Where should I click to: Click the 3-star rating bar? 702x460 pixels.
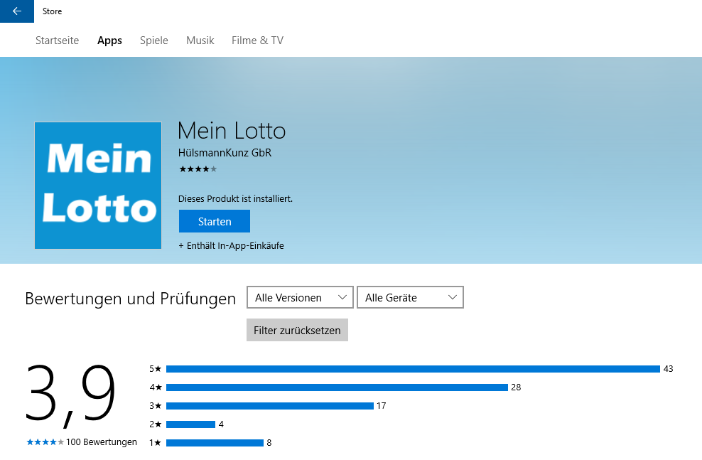[x=269, y=406]
